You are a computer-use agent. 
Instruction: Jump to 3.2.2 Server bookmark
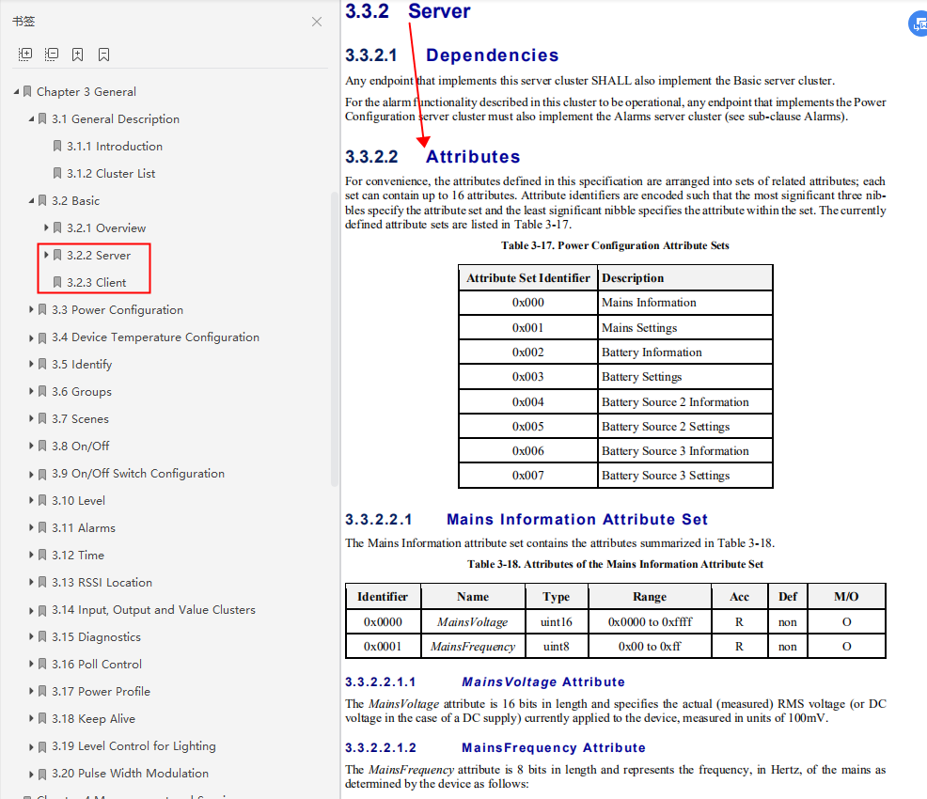[x=98, y=256]
